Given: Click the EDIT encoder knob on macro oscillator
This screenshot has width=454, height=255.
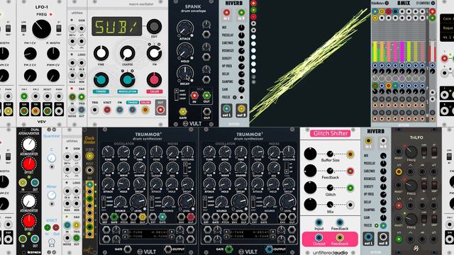Looking at the screenshot, I should pos(154,27).
